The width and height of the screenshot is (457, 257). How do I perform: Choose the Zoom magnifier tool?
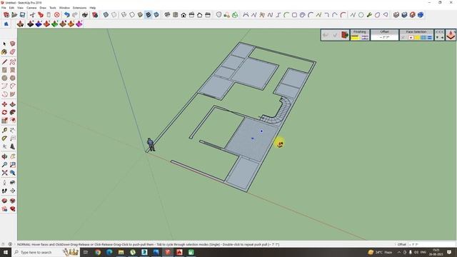pyautogui.click(x=4, y=165)
